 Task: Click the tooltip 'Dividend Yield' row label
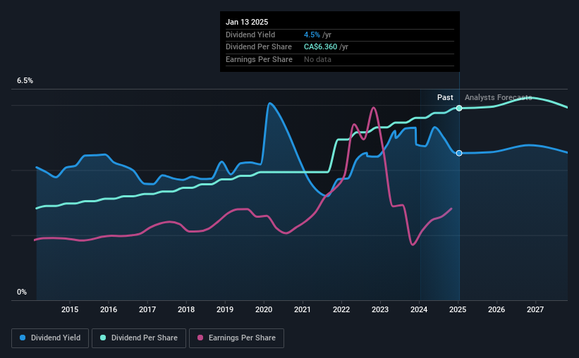pyautogui.click(x=250, y=35)
